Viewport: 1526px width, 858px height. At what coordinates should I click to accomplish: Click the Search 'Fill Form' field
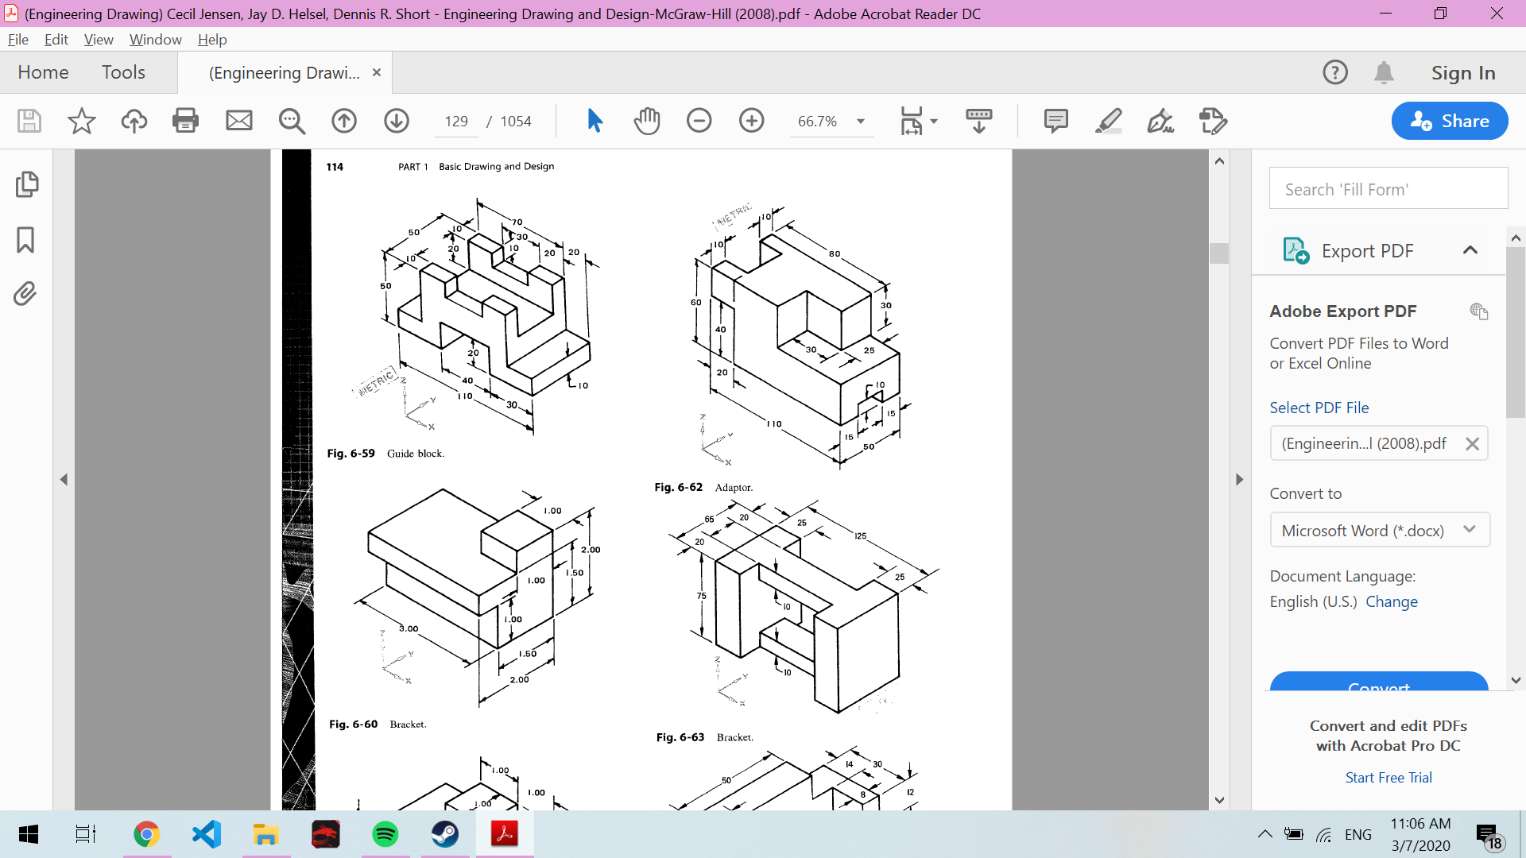[x=1388, y=189]
